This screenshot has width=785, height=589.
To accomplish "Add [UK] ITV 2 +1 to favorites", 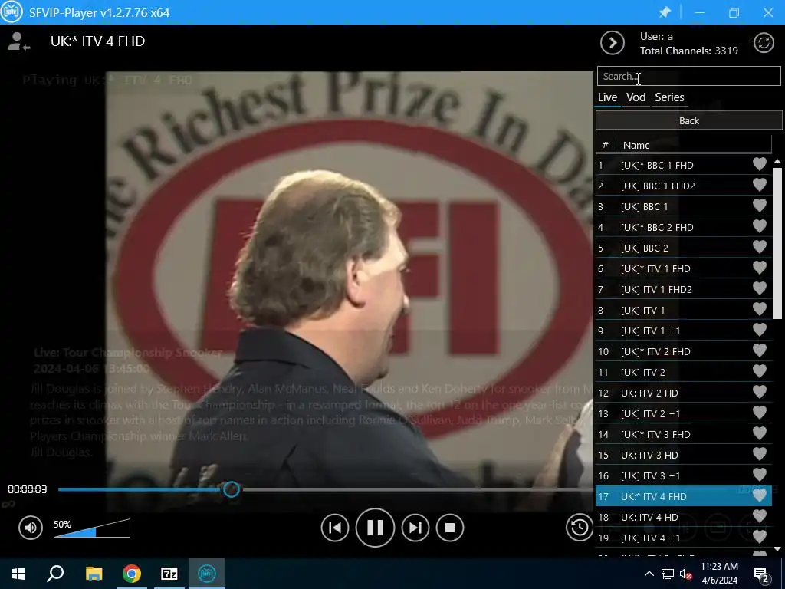I will 760,413.
